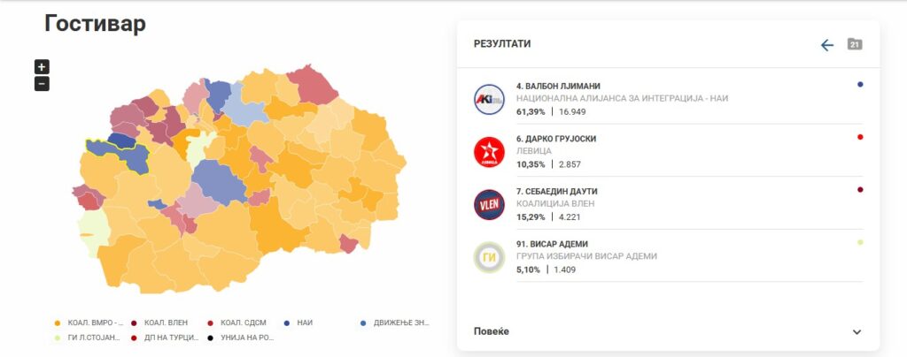Expand the Повеќе section chevron
The height and width of the screenshot is (357, 907).
coord(857,331)
